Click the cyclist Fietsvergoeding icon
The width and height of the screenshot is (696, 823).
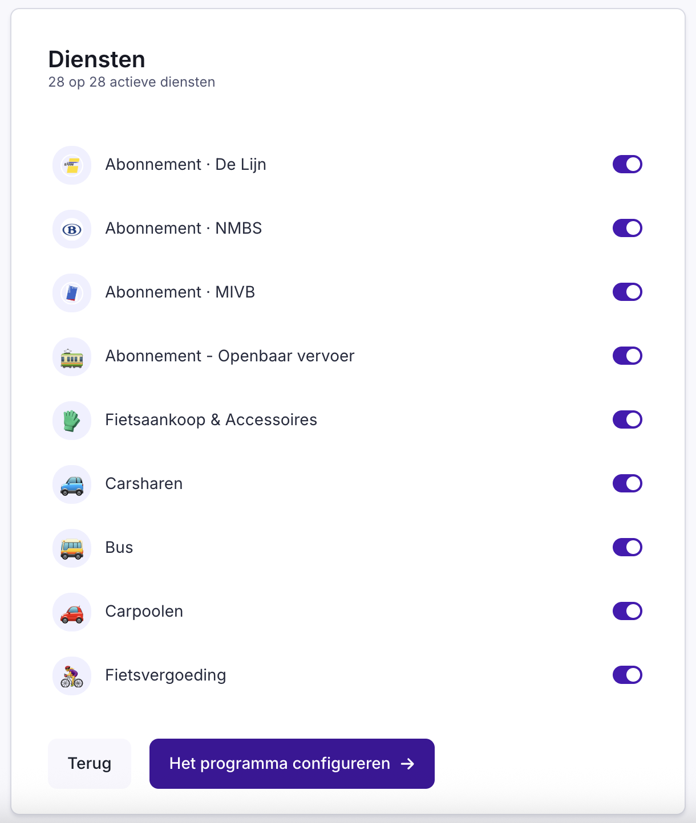click(72, 676)
